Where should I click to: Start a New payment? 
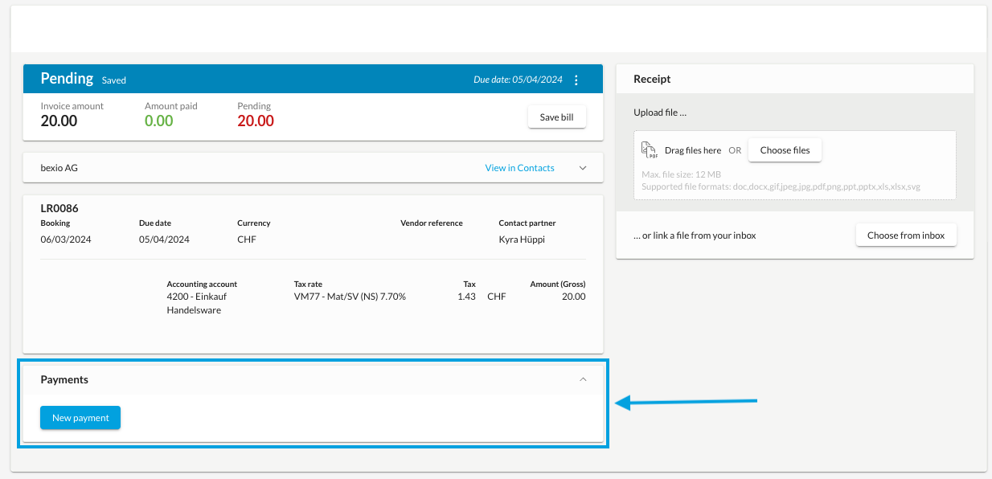click(80, 418)
